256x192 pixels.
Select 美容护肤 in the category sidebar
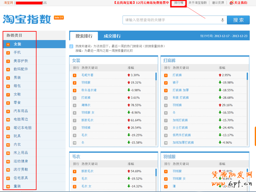pyautogui.click(x=21, y=61)
